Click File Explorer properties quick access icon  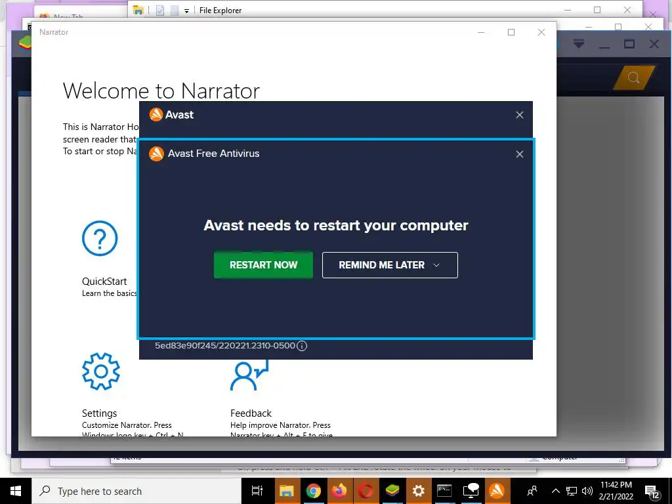[160, 10]
